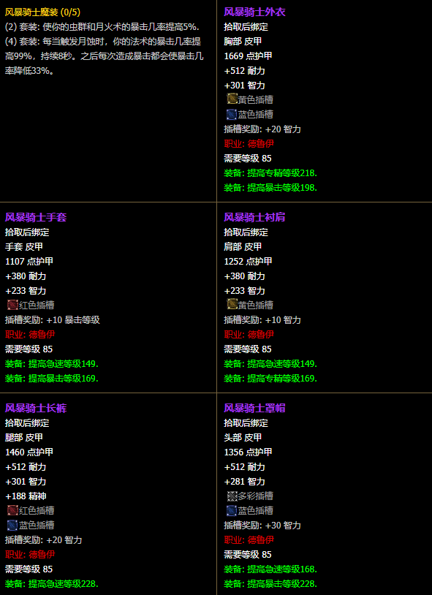Image resolution: width=432 pixels, height=595 pixels.
Task: Select 装备: 提高专精等级218.
Action: click(270, 173)
